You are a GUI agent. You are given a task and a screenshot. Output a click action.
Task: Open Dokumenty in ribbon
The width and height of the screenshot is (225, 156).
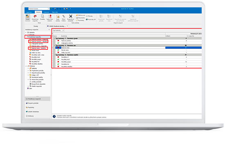point(80,18)
